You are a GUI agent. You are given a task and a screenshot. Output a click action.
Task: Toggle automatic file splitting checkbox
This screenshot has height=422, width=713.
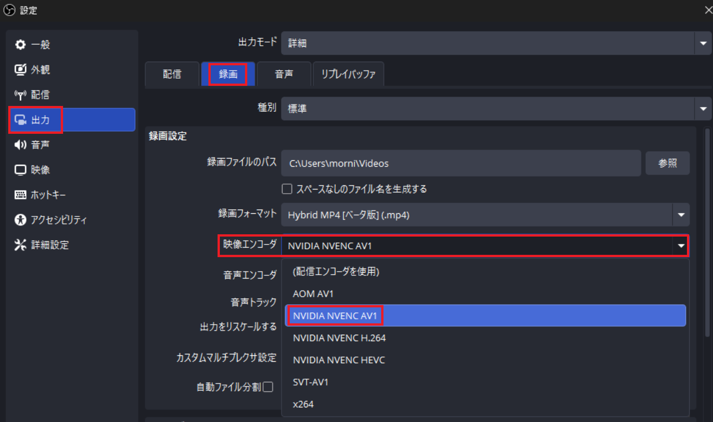click(268, 387)
